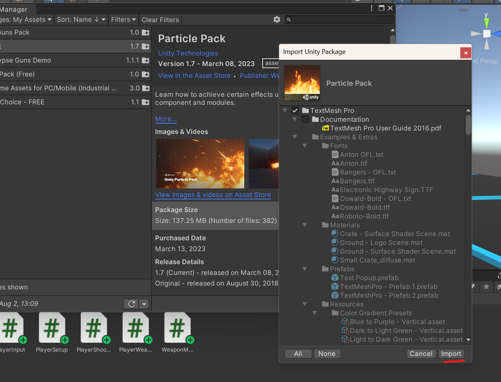Click Unity Particle Pack fire thumbnail
Screen dimensions: 501x382
click(x=200, y=164)
